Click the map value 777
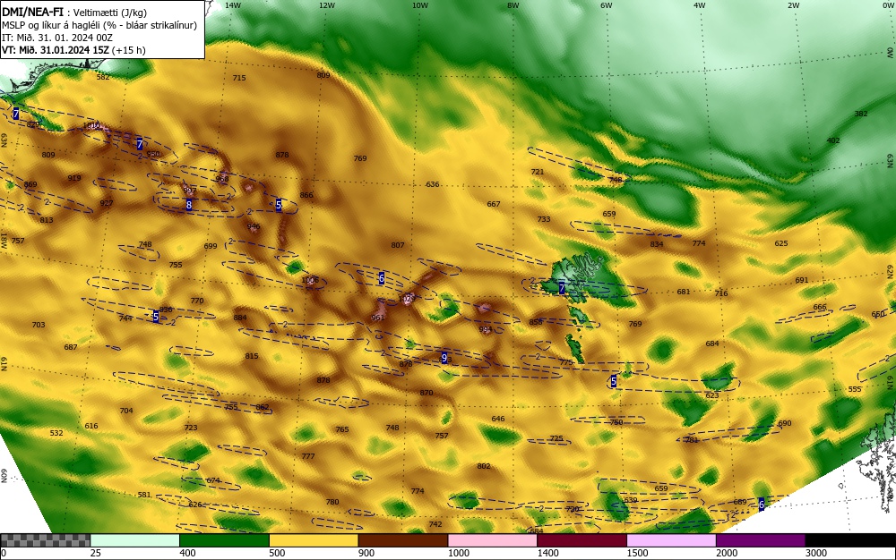This screenshot has width=896, height=560. pos(308,456)
